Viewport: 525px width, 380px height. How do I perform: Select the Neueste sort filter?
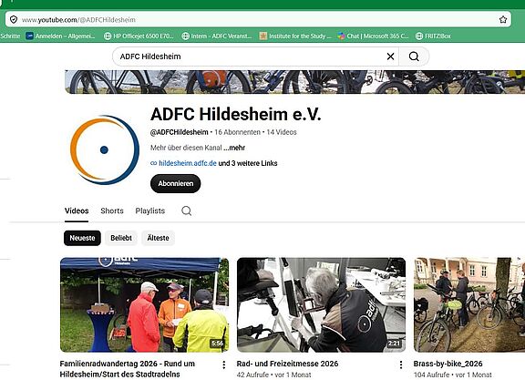(82, 238)
